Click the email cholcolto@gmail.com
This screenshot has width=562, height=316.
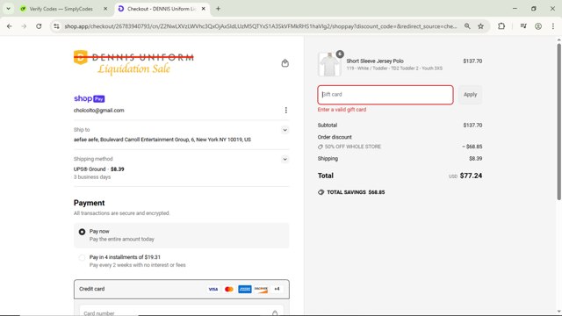[x=99, y=111]
